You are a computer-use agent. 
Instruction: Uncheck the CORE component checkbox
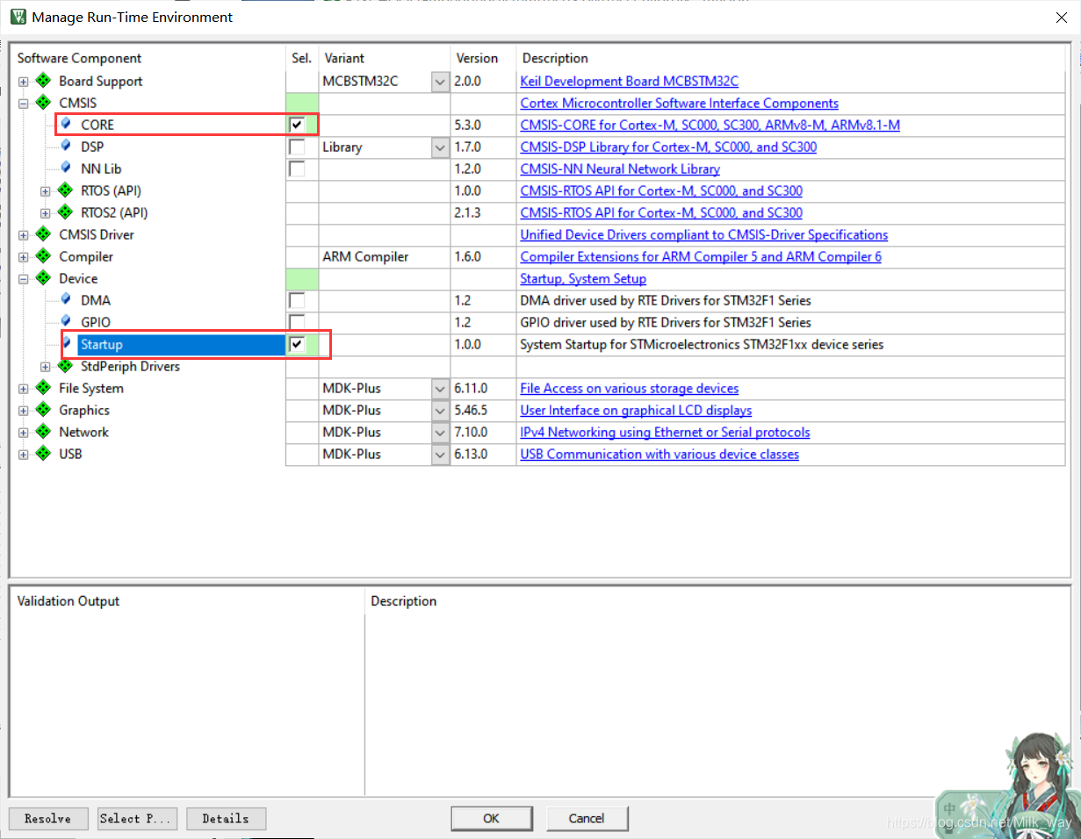point(297,125)
